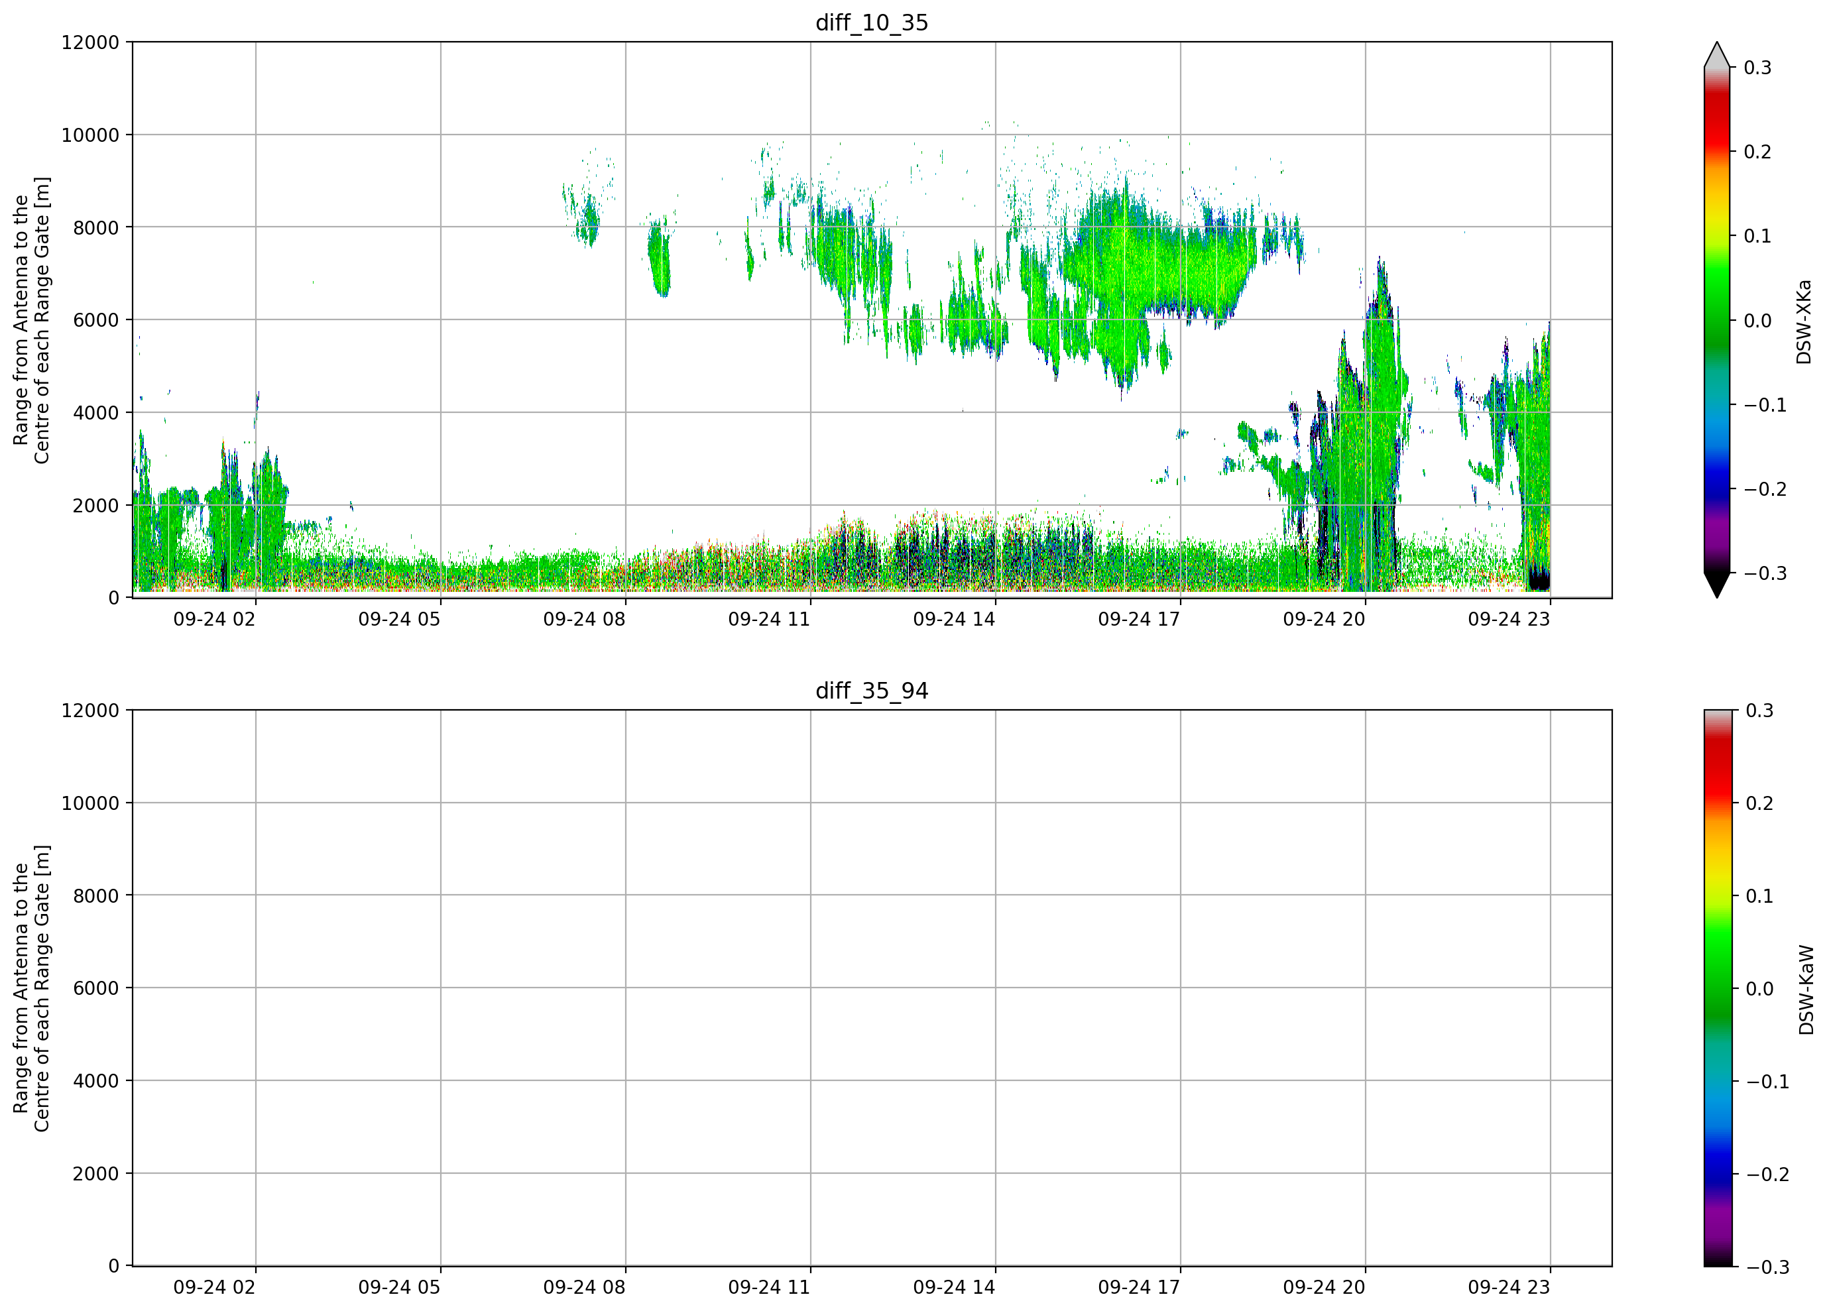
Task: Click the 2000 tick label in diff_35_94 plot
Action: tap(96, 1174)
